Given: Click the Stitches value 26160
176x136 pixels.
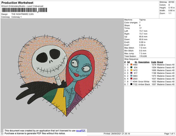Looking at the screenshot, I should point(171,2).
